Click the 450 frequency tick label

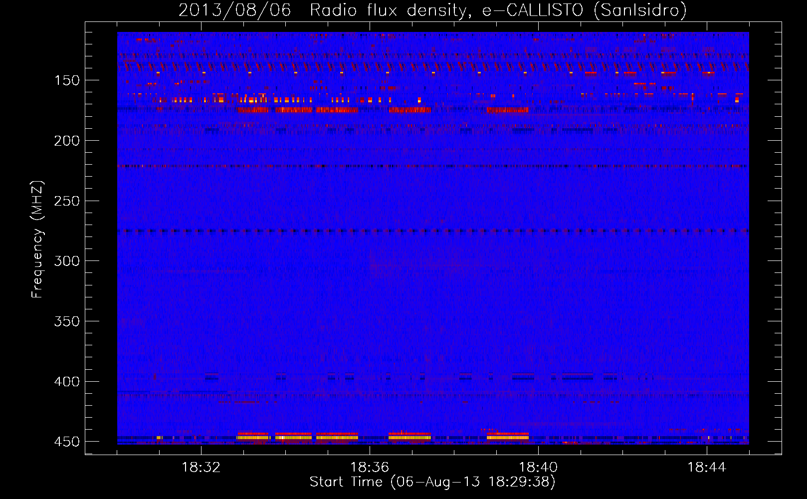67,442
